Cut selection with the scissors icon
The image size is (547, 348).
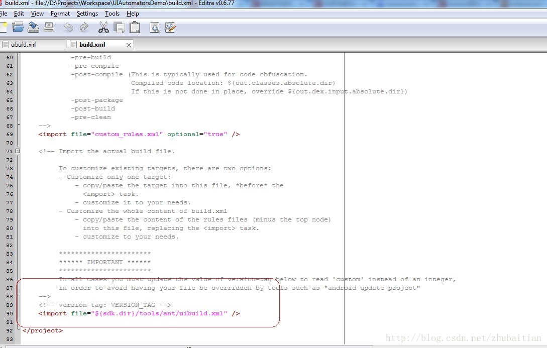pos(103,27)
